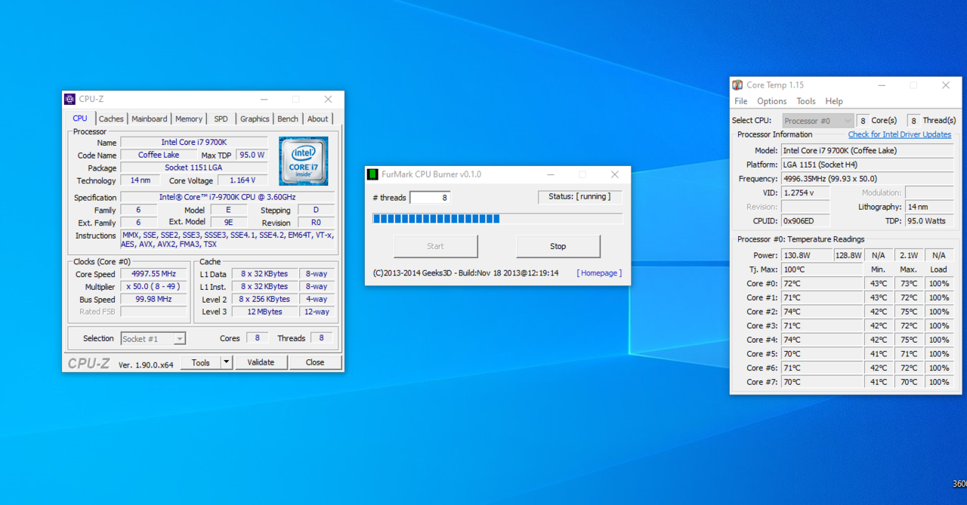Click the Tools button in CPU-Z
The image size is (967, 505).
click(201, 362)
